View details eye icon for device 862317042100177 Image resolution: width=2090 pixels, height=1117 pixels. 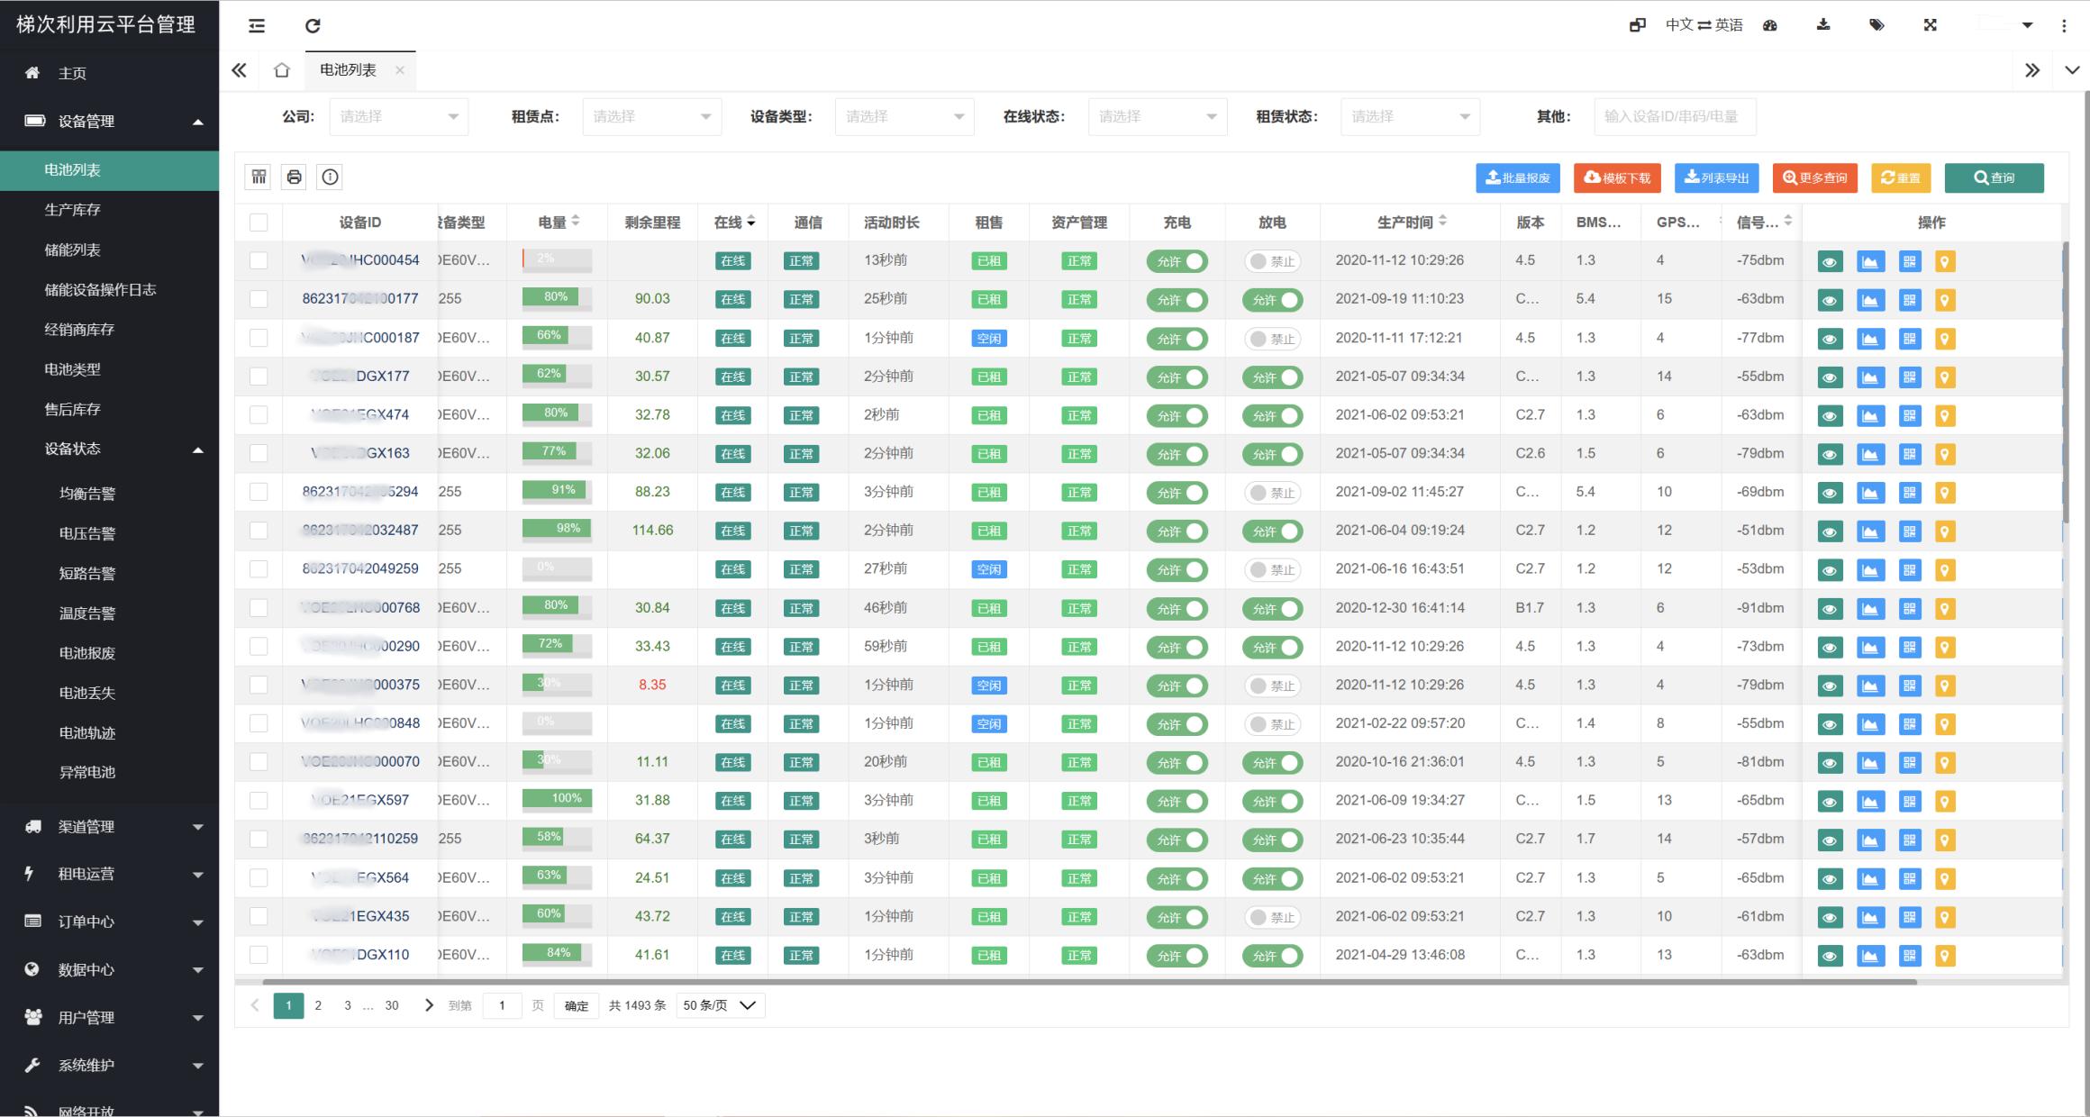(1830, 301)
